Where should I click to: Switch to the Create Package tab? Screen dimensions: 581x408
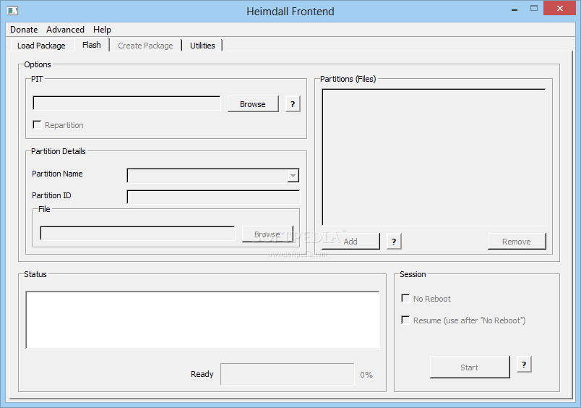(145, 46)
